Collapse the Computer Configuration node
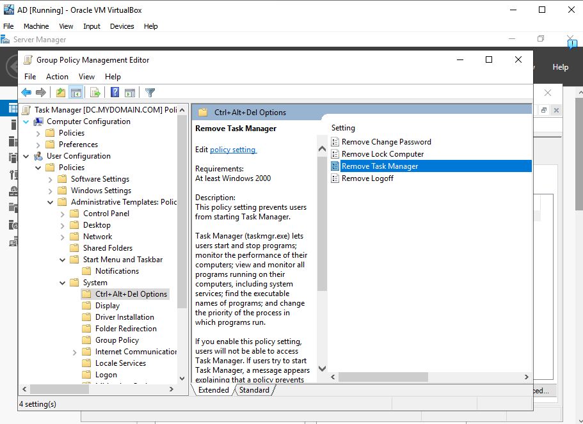The height and width of the screenshot is (424, 583). [26, 122]
